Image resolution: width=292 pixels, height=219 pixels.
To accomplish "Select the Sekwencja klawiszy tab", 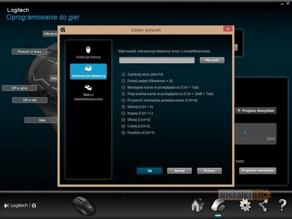I will click(x=89, y=72).
